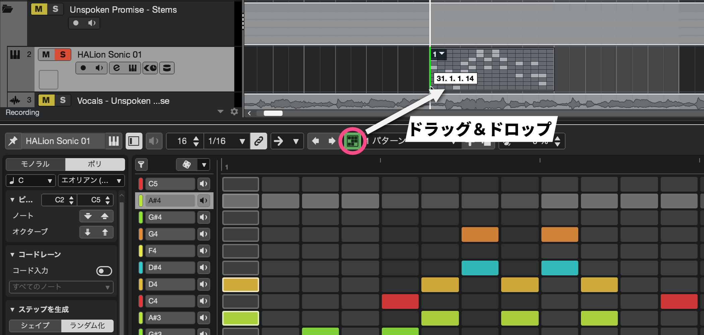Screen dimensions: 704x335
Task: Click the dice randomize icon
Action: click(186, 164)
